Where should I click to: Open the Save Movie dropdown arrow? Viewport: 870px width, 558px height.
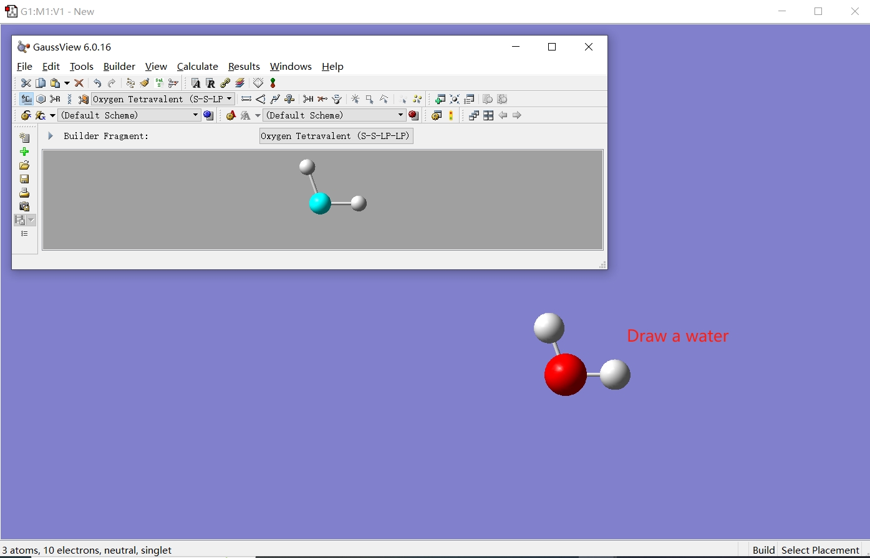coord(31,220)
